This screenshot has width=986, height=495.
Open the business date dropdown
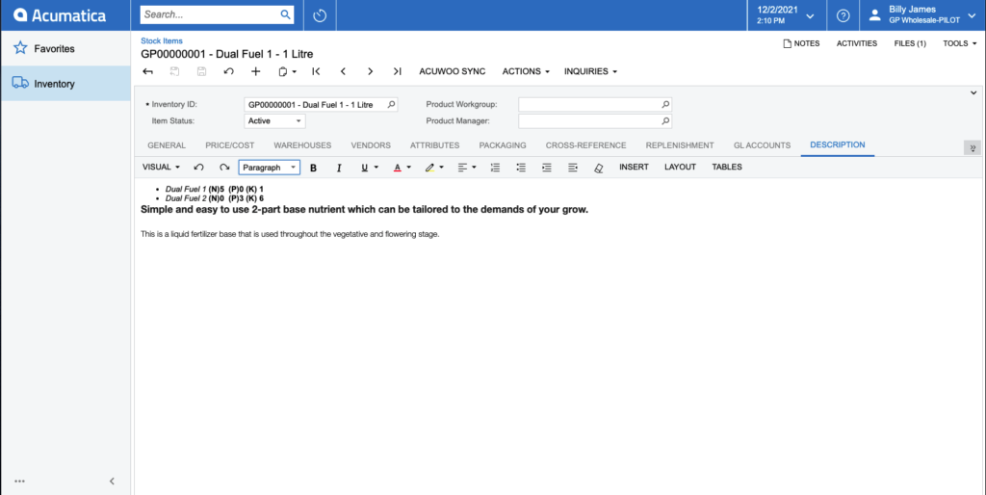pos(810,15)
